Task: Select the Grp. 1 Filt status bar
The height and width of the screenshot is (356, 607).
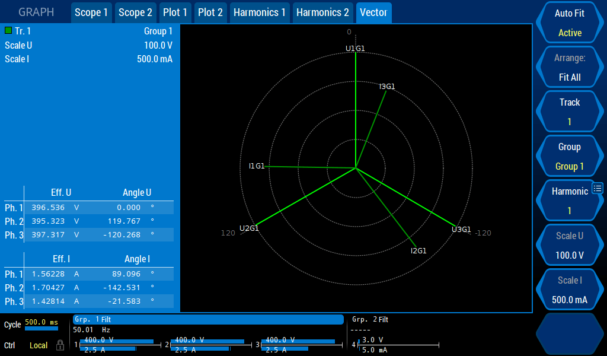Action: (208, 319)
